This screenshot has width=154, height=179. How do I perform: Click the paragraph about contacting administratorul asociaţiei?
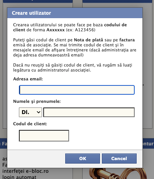73,68
